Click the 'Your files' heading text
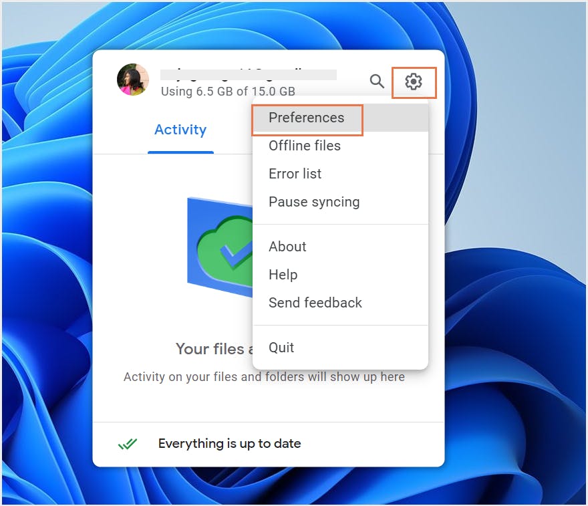The width and height of the screenshot is (588, 506). (x=210, y=349)
